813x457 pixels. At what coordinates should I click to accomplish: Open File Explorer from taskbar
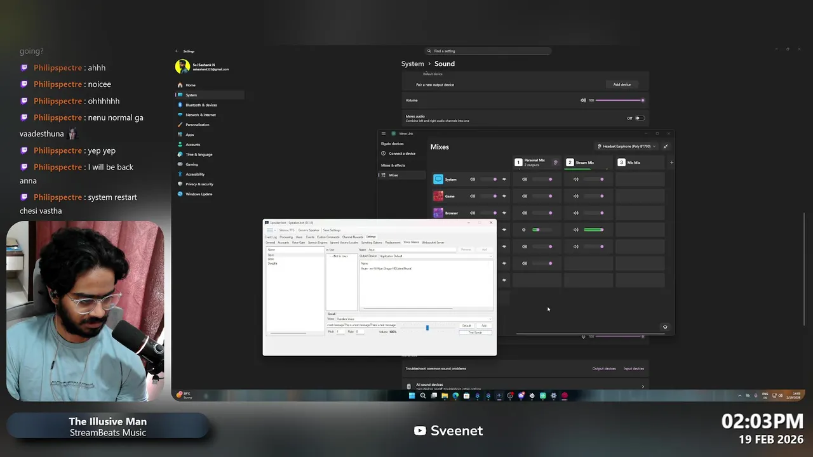point(445,395)
